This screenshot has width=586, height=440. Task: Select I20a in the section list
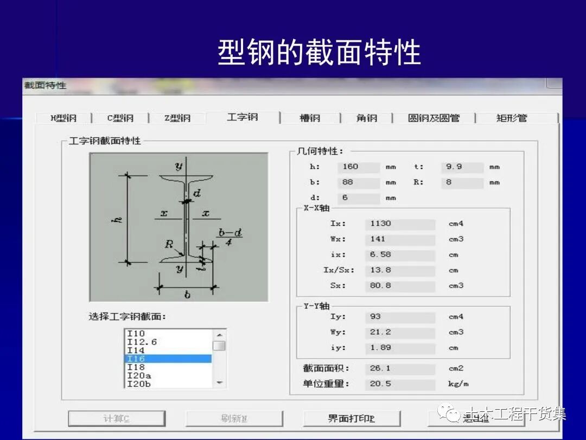(139, 374)
